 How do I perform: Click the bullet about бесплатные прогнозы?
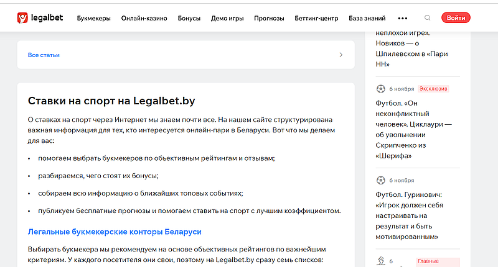[x=189, y=210]
